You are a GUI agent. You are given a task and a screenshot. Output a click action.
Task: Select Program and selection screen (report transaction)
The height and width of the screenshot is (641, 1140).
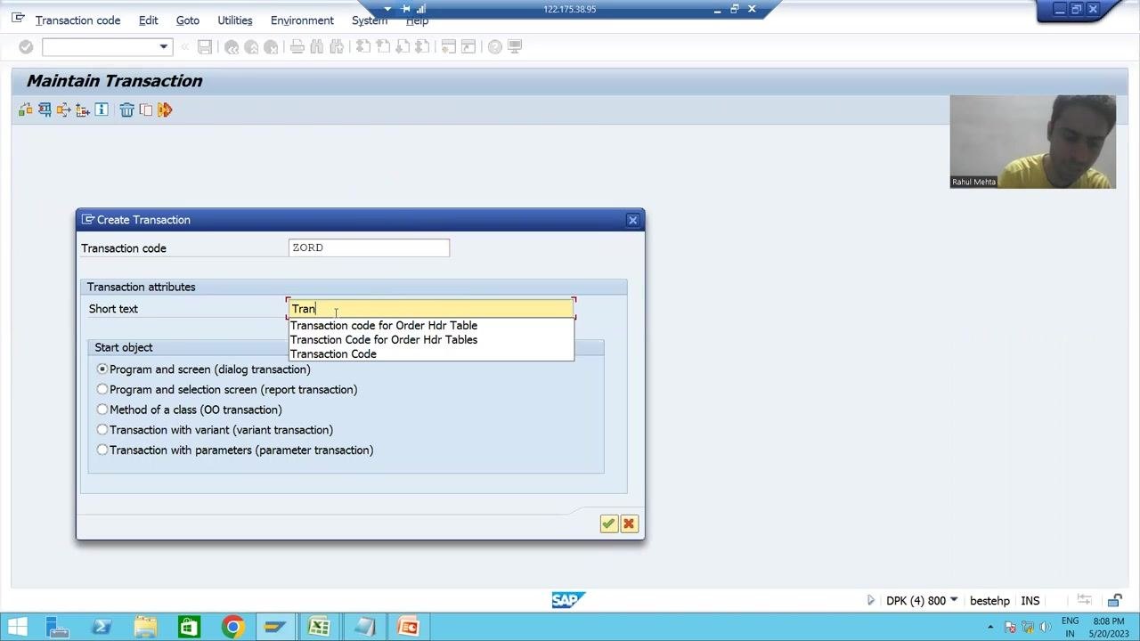click(102, 390)
